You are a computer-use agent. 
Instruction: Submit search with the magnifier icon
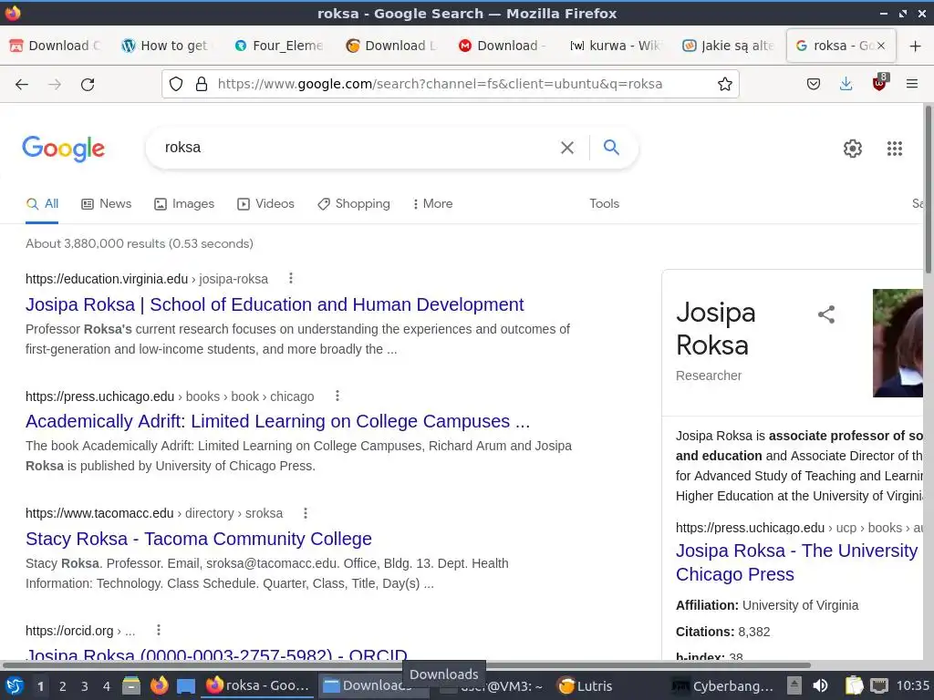coord(611,147)
